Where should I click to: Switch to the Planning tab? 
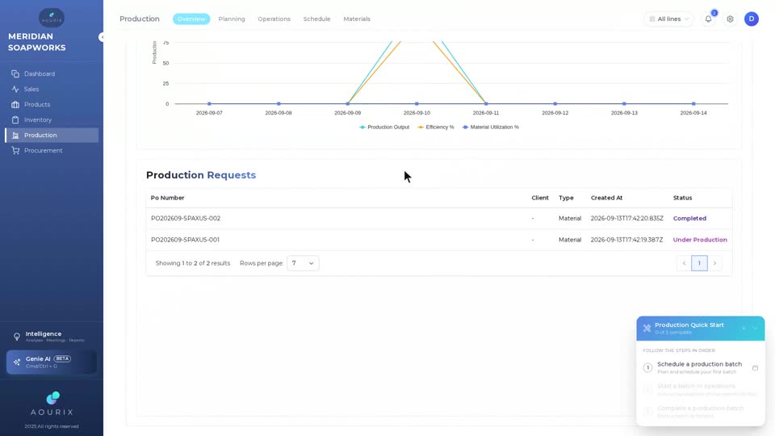232,19
